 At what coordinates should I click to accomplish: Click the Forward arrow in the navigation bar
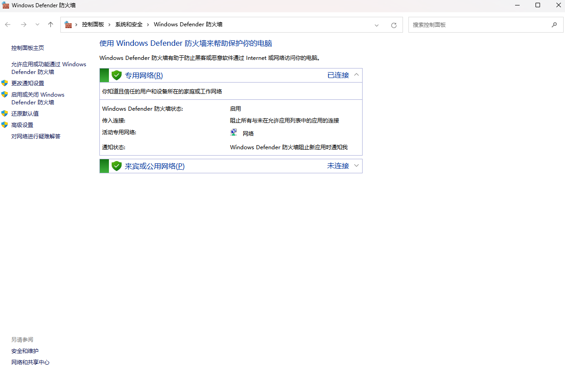click(x=24, y=24)
